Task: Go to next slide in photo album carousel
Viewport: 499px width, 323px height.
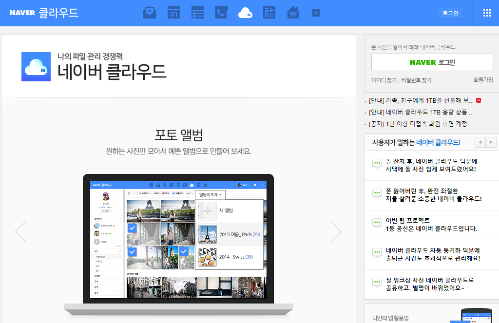Action: click(x=336, y=232)
